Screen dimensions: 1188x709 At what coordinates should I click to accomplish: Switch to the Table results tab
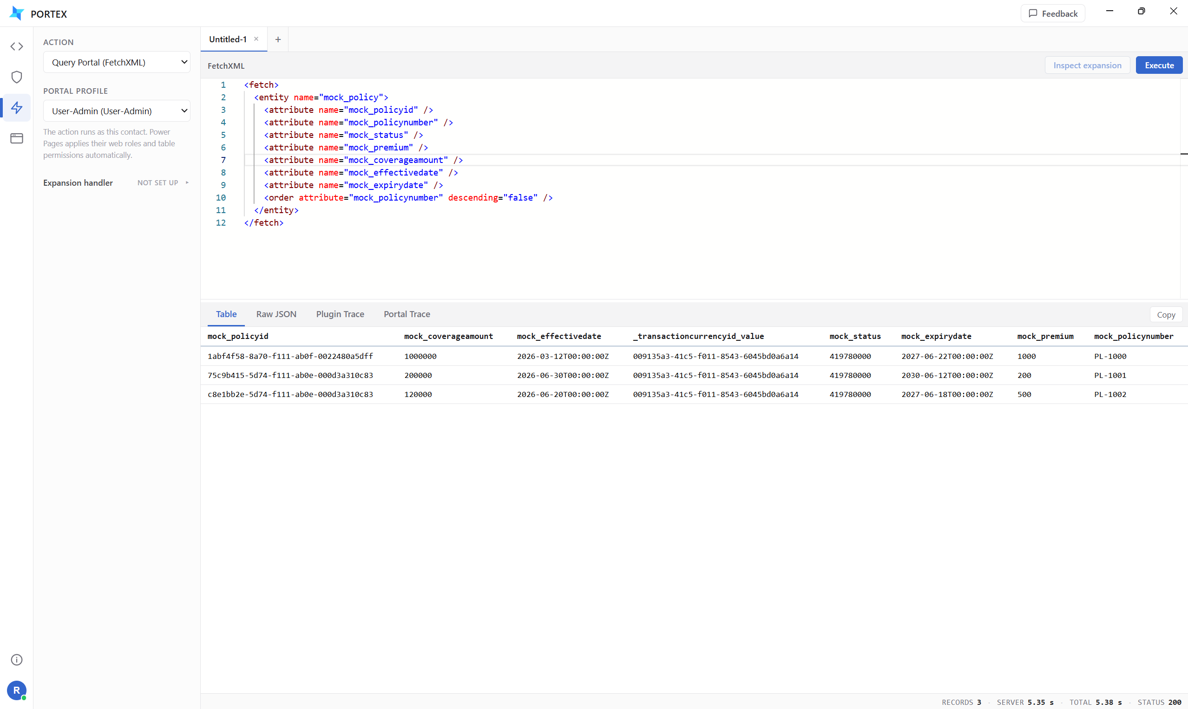[x=226, y=314]
